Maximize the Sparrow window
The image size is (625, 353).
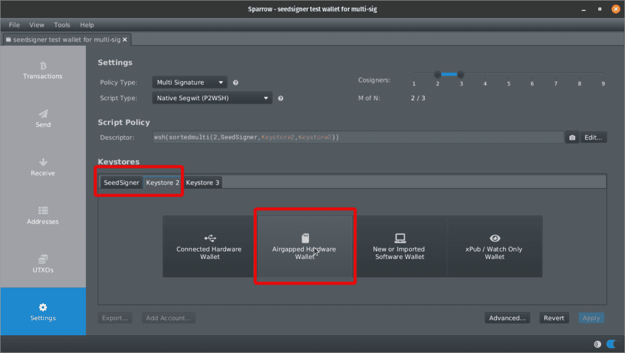(x=599, y=9)
